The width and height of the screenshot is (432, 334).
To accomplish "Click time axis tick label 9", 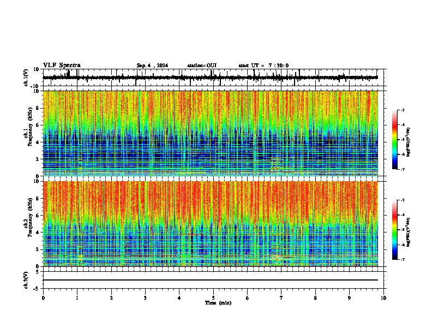I will coord(349,298).
